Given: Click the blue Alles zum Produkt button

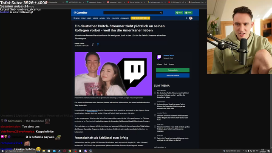Looking at the screenshot, I should pos(173,76).
